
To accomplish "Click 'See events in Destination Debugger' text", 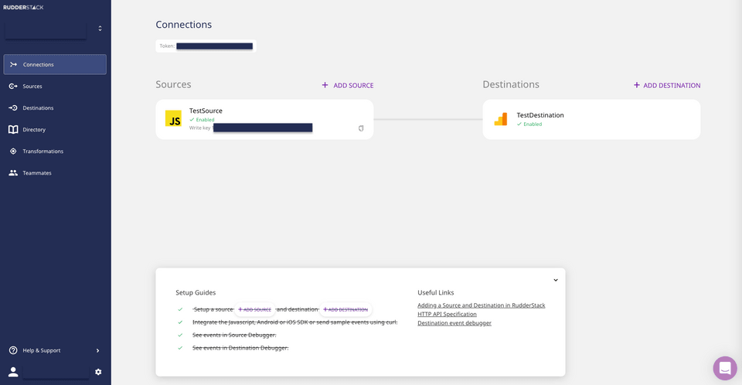I will tap(240, 348).
